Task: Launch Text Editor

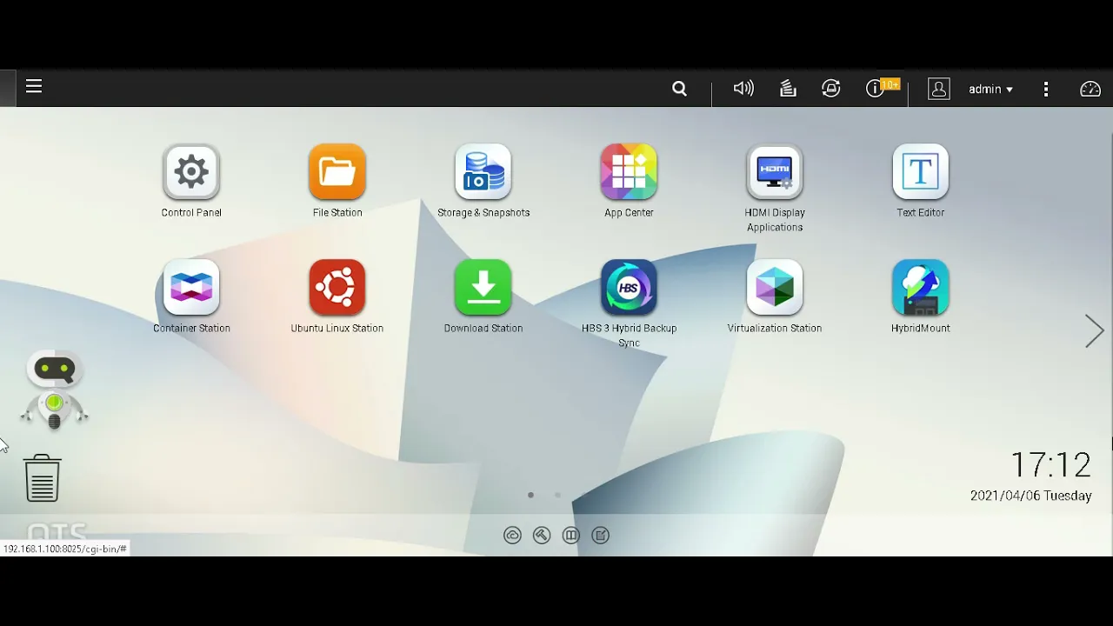Action: click(921, 171)
